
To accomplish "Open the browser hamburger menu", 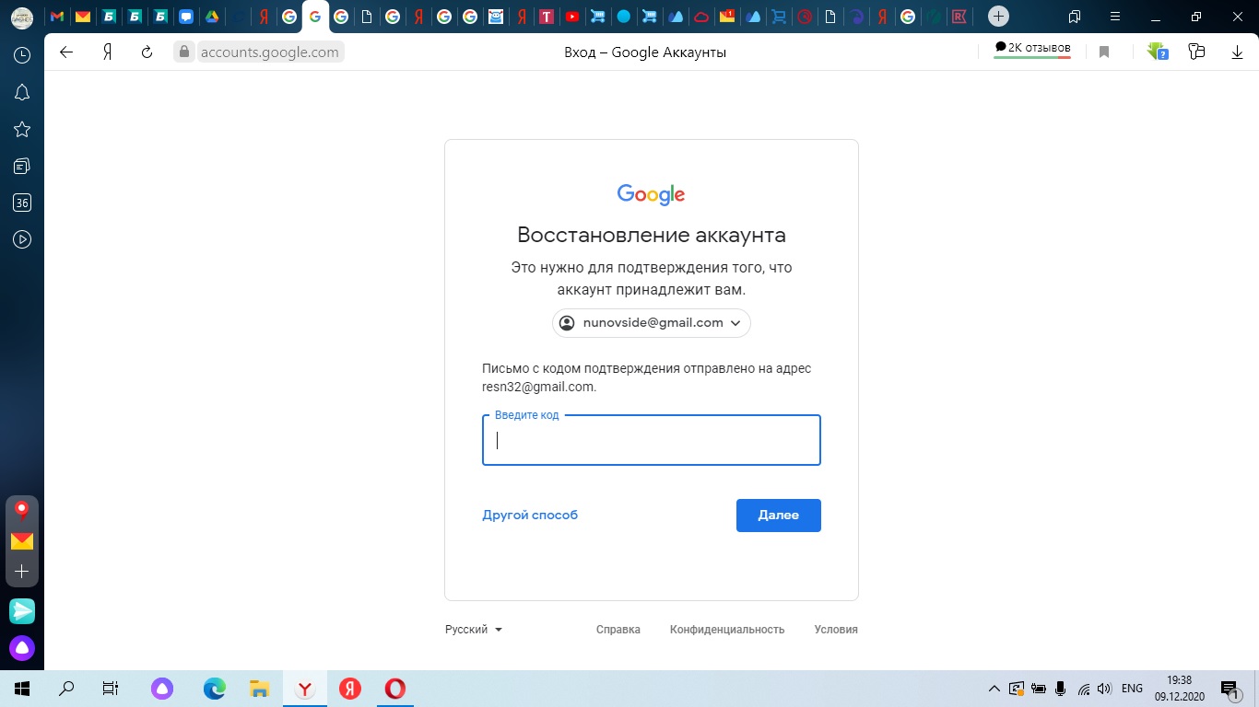I will click(x=1116, y=17).
